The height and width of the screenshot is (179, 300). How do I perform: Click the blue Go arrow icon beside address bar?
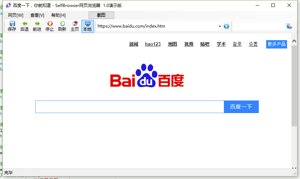(226, 26)
